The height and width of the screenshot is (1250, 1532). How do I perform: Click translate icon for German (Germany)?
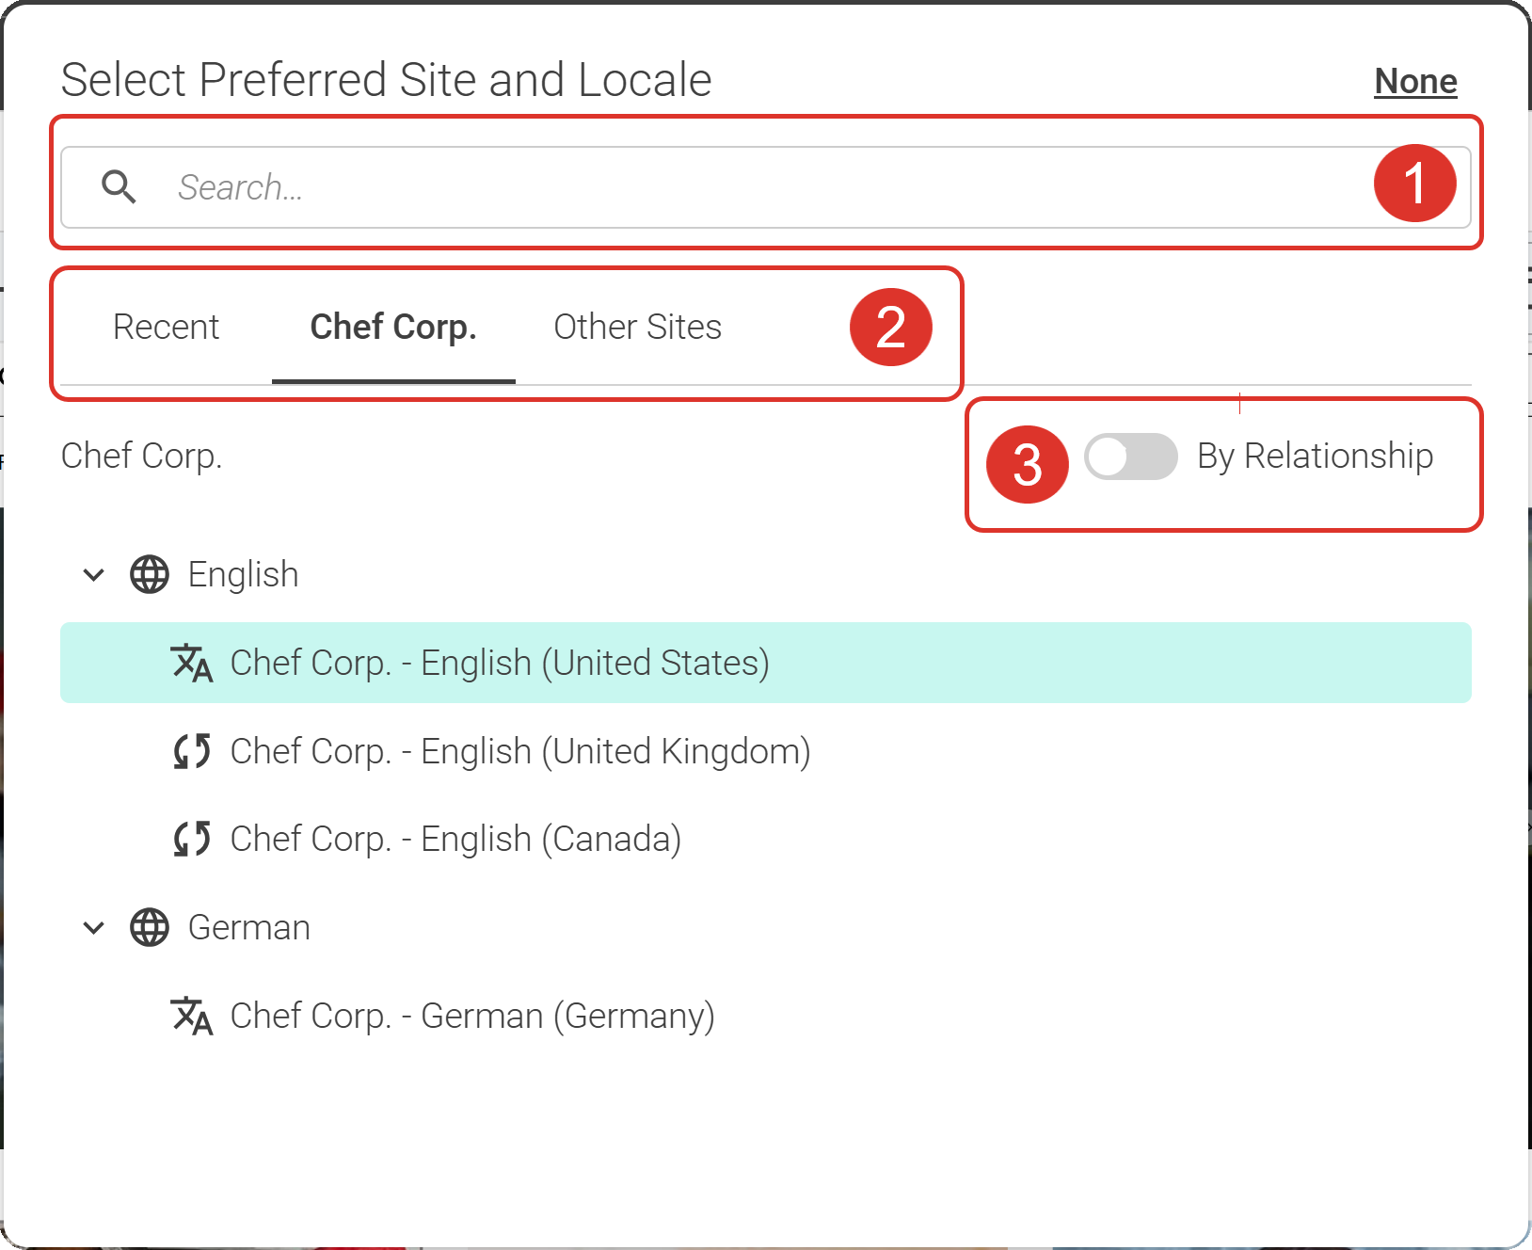point(192,1017)
